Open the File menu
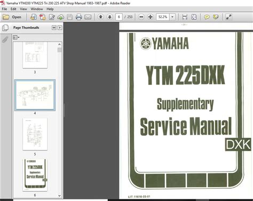Screen dimensions: 253x201 point(4,9)
